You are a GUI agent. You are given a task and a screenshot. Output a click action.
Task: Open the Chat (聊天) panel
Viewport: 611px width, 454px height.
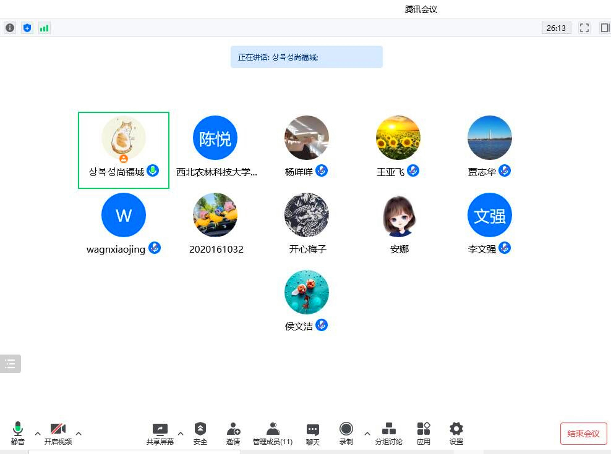pyautogui.click(x=313, y=433)
